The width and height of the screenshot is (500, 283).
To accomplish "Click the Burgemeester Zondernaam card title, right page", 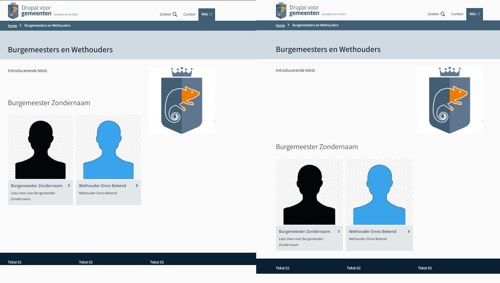I will tap(304, 231).
